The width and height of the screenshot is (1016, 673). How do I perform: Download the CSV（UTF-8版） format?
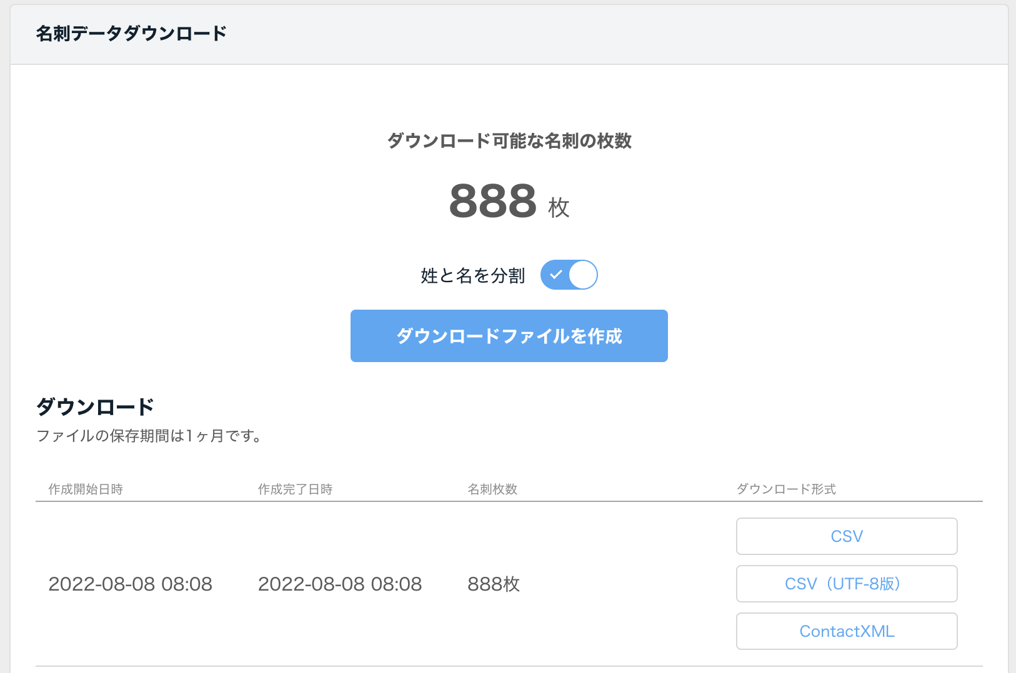(846, 584)
